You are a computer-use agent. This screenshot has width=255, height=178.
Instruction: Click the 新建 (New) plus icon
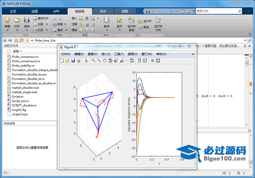click(x=7, y=20)
